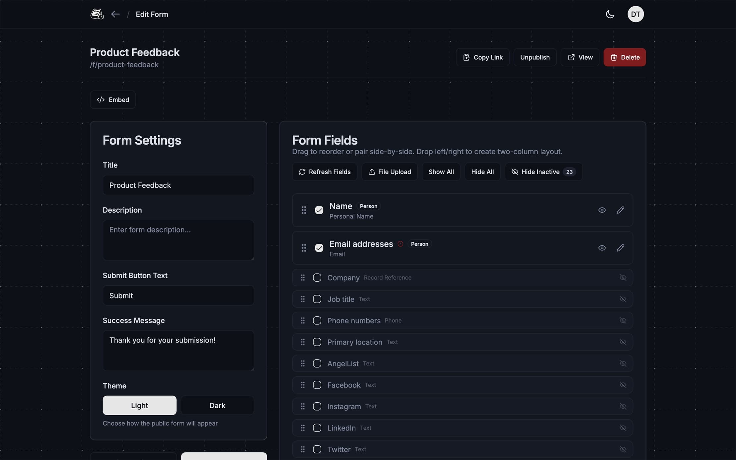This screenshot has width=736, height=460.
Task: Toggle visibility eye for Name field
Action: (602, 210)
